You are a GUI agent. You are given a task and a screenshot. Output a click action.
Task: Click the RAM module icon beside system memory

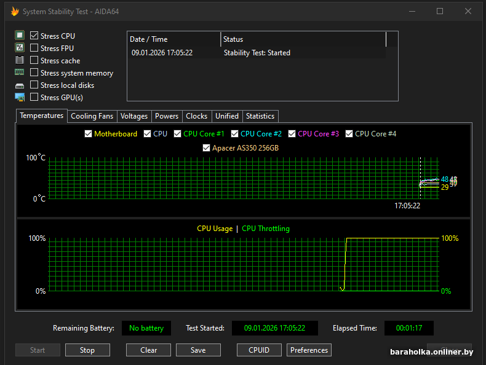click(20, 73)
